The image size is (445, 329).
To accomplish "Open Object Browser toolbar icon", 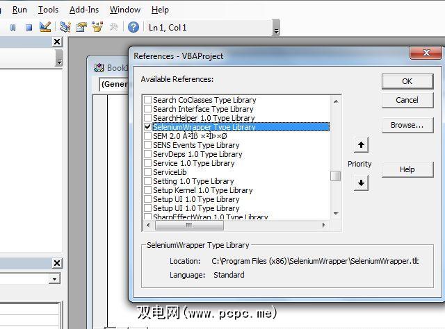I will pos(97,27).
